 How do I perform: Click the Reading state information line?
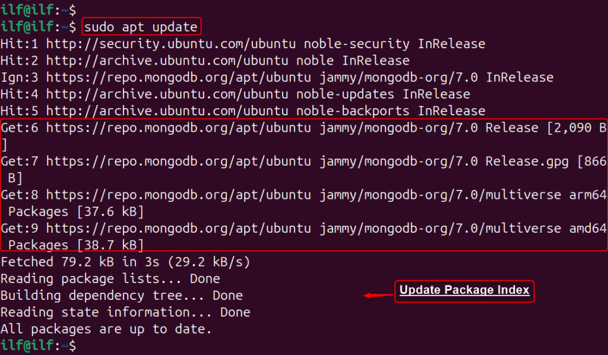point(125,312)
